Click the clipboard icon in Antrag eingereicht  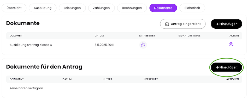click(x=167, y=24)
